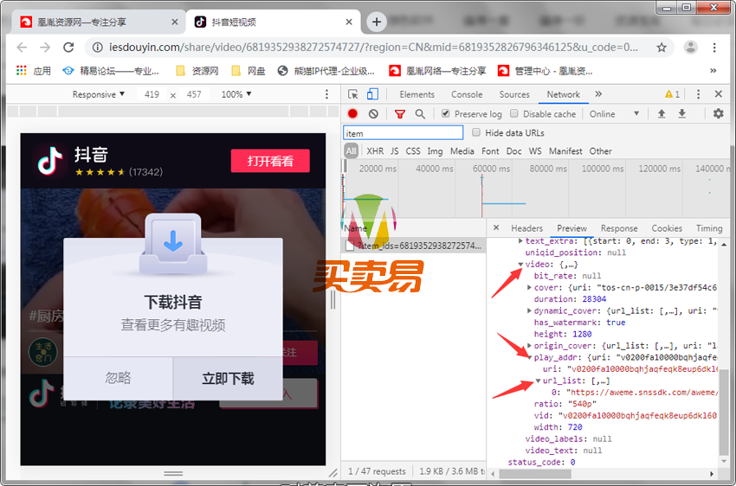Edit the viewport width field 419
Image resolution: width=736 pixels, height=486 pixels.
pyautogui.click(x=152, y=94)
